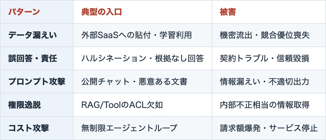Click the text サービス停止 in the last row
Screen dimensions: 326x140
tap(293, 128)
